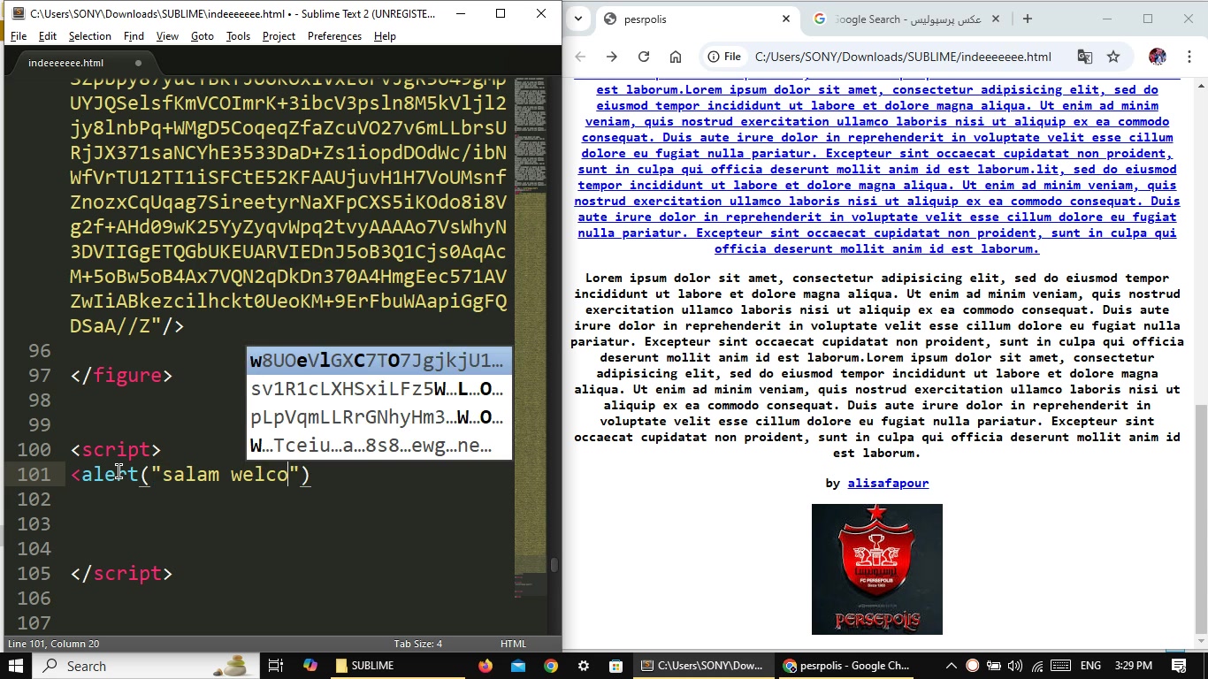Reload the page in Chrome

644,57
